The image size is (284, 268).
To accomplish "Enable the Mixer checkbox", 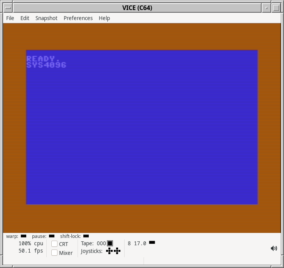I will (54, 253).
